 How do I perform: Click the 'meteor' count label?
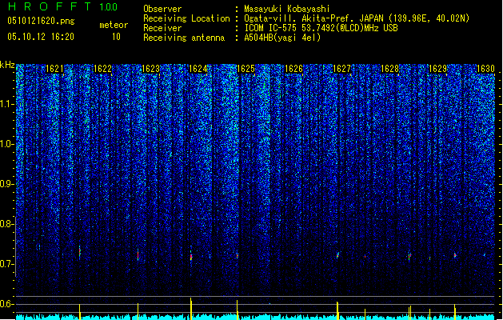pos(114,25)
